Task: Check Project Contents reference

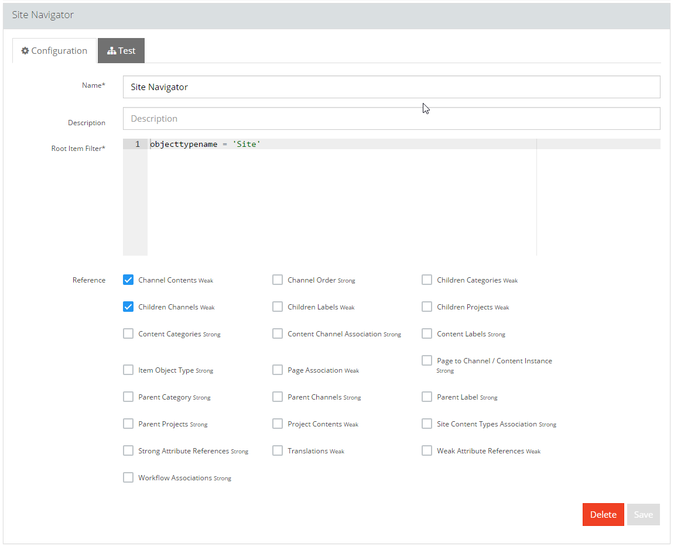Action: (278, 424)
